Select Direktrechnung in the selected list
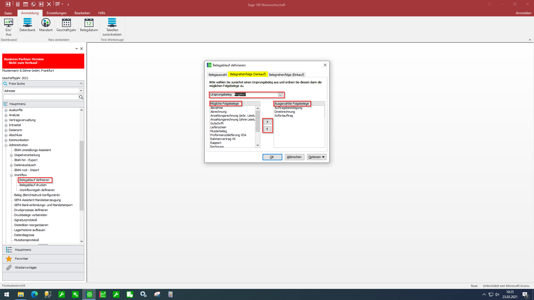 tap(285, 112)
